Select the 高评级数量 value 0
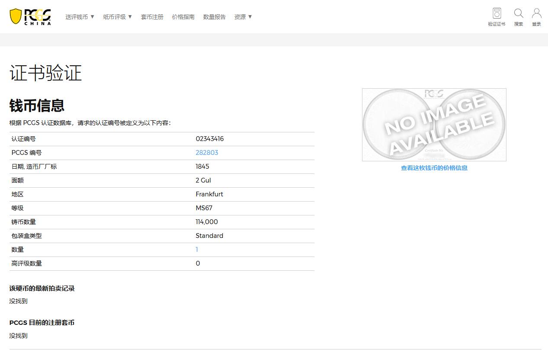Image resolution: width=548 pixels, height=356 pixels. tap(198, 263)
